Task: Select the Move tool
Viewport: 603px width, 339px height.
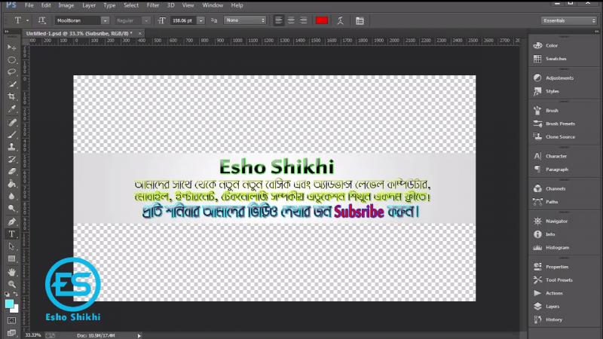Action: point(12,47)
